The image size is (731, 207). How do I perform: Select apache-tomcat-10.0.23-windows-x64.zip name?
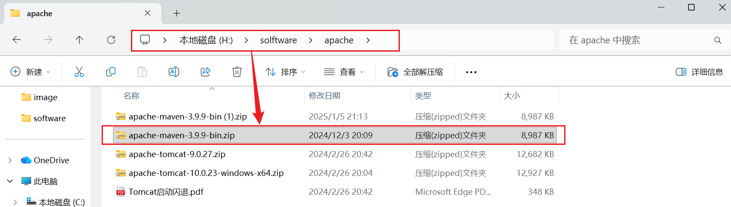pos(206,173)
